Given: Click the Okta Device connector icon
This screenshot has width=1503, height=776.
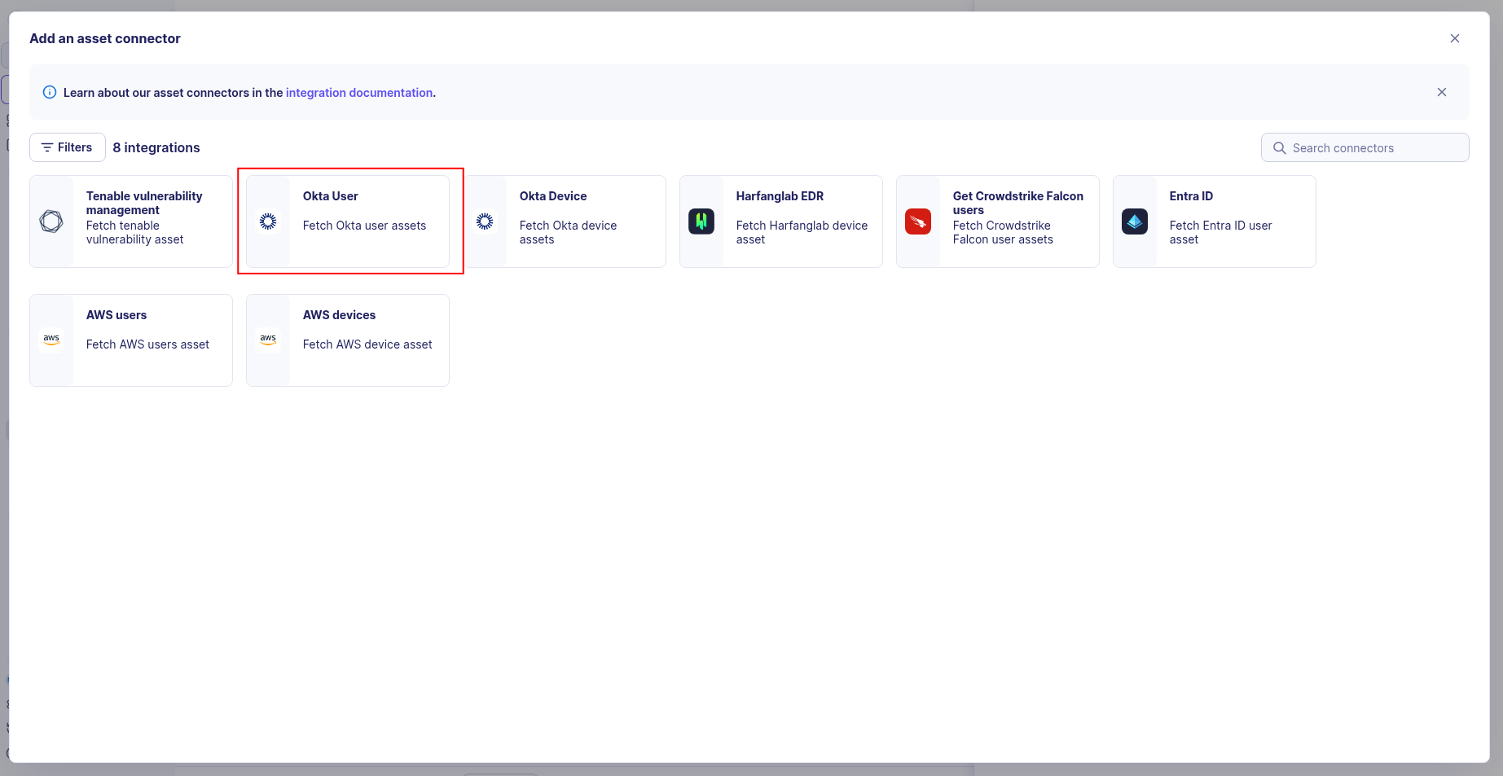Looking at the screenshot, I should [485, 221].
